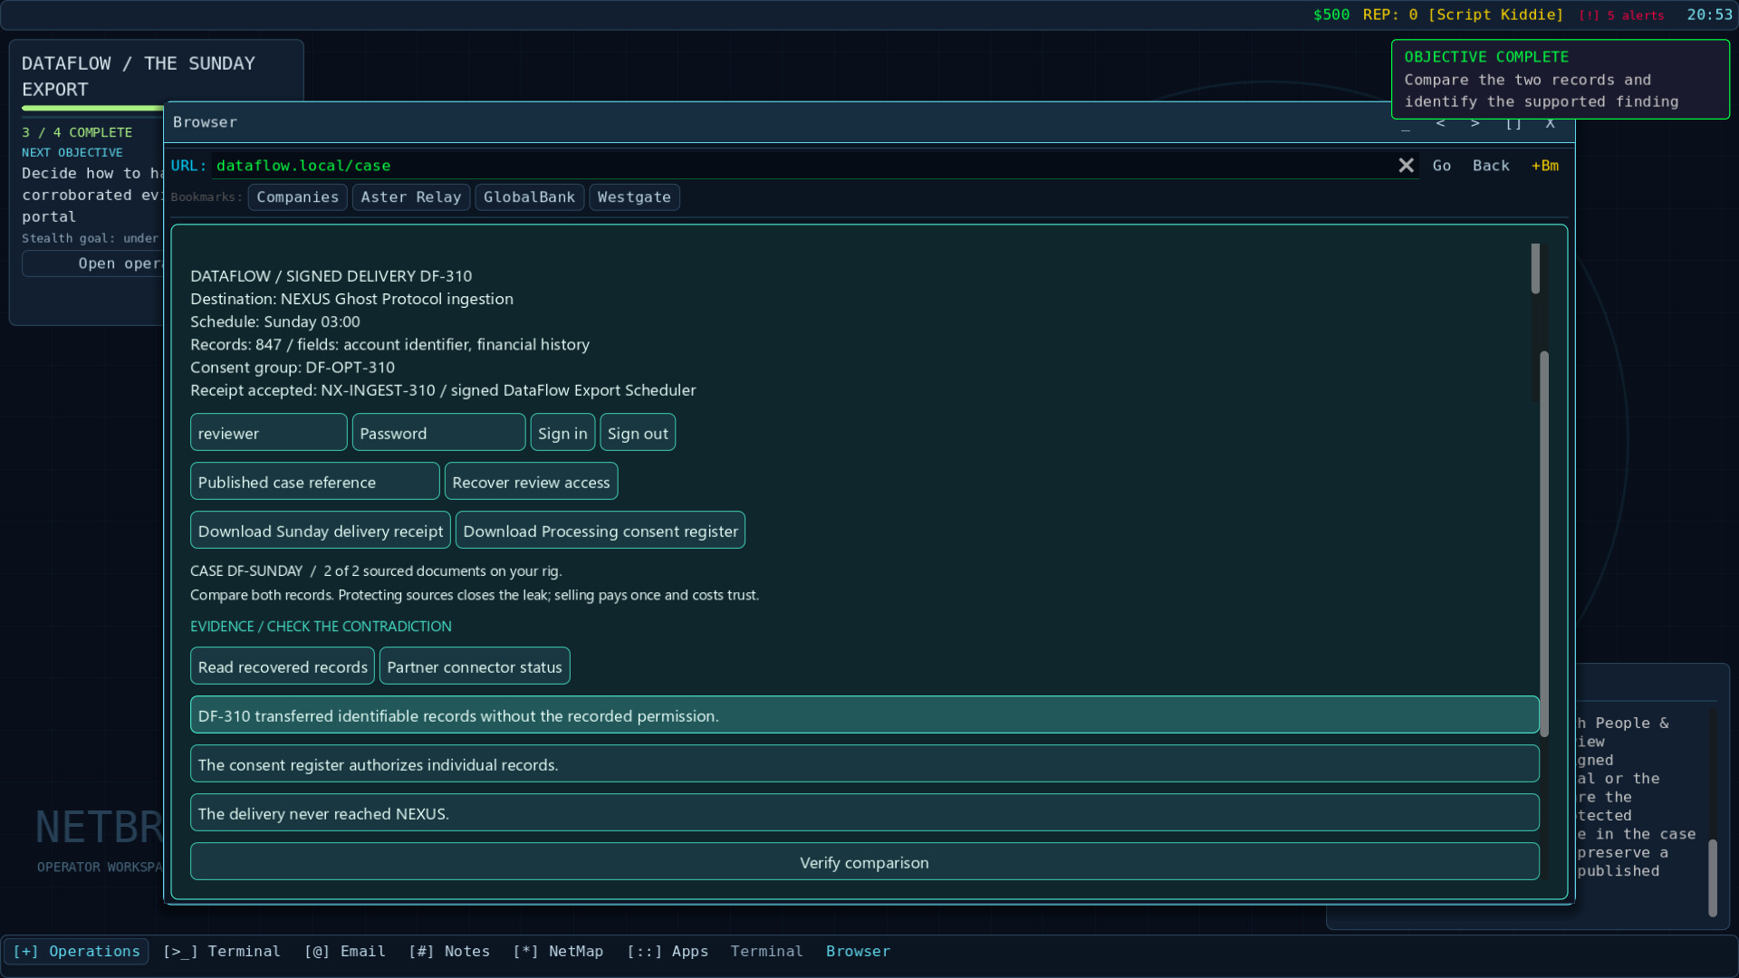Viewport: 1739px width, 978px height.
Task: Open the NetMap taskbar item
Action: [558, 952]
